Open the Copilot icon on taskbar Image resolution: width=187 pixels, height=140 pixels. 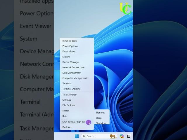pos(122,136)
